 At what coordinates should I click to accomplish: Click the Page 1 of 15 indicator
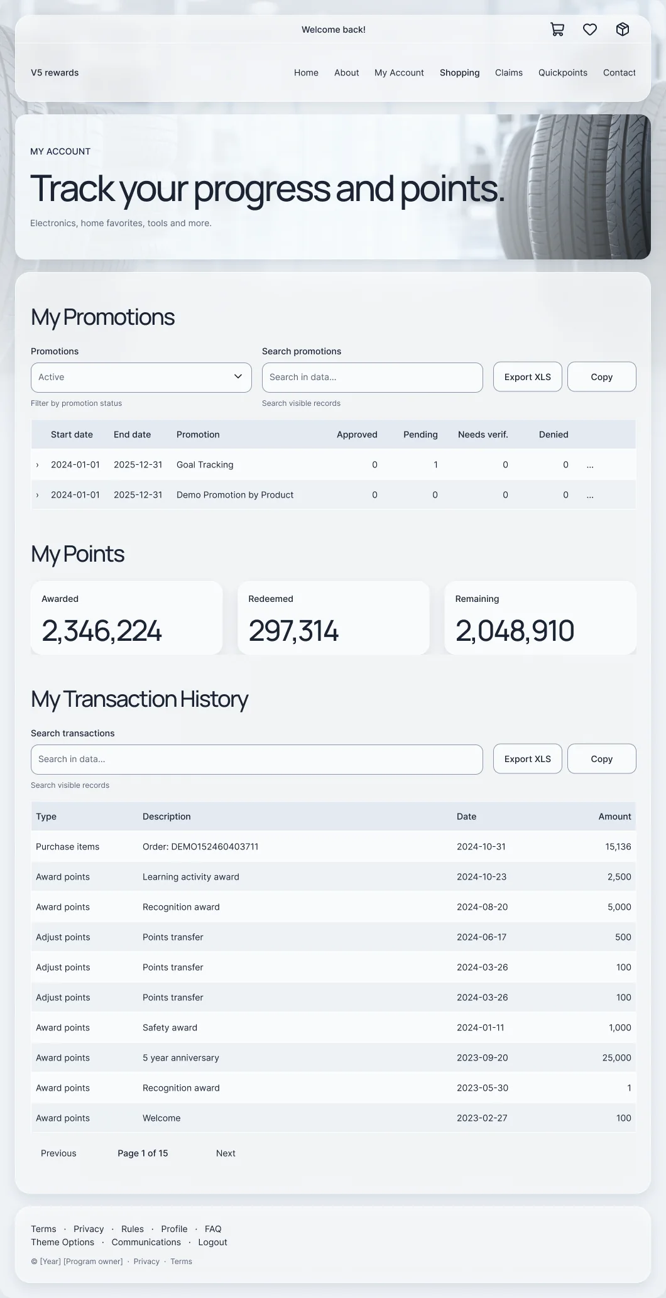click(x=143, y=1153)
